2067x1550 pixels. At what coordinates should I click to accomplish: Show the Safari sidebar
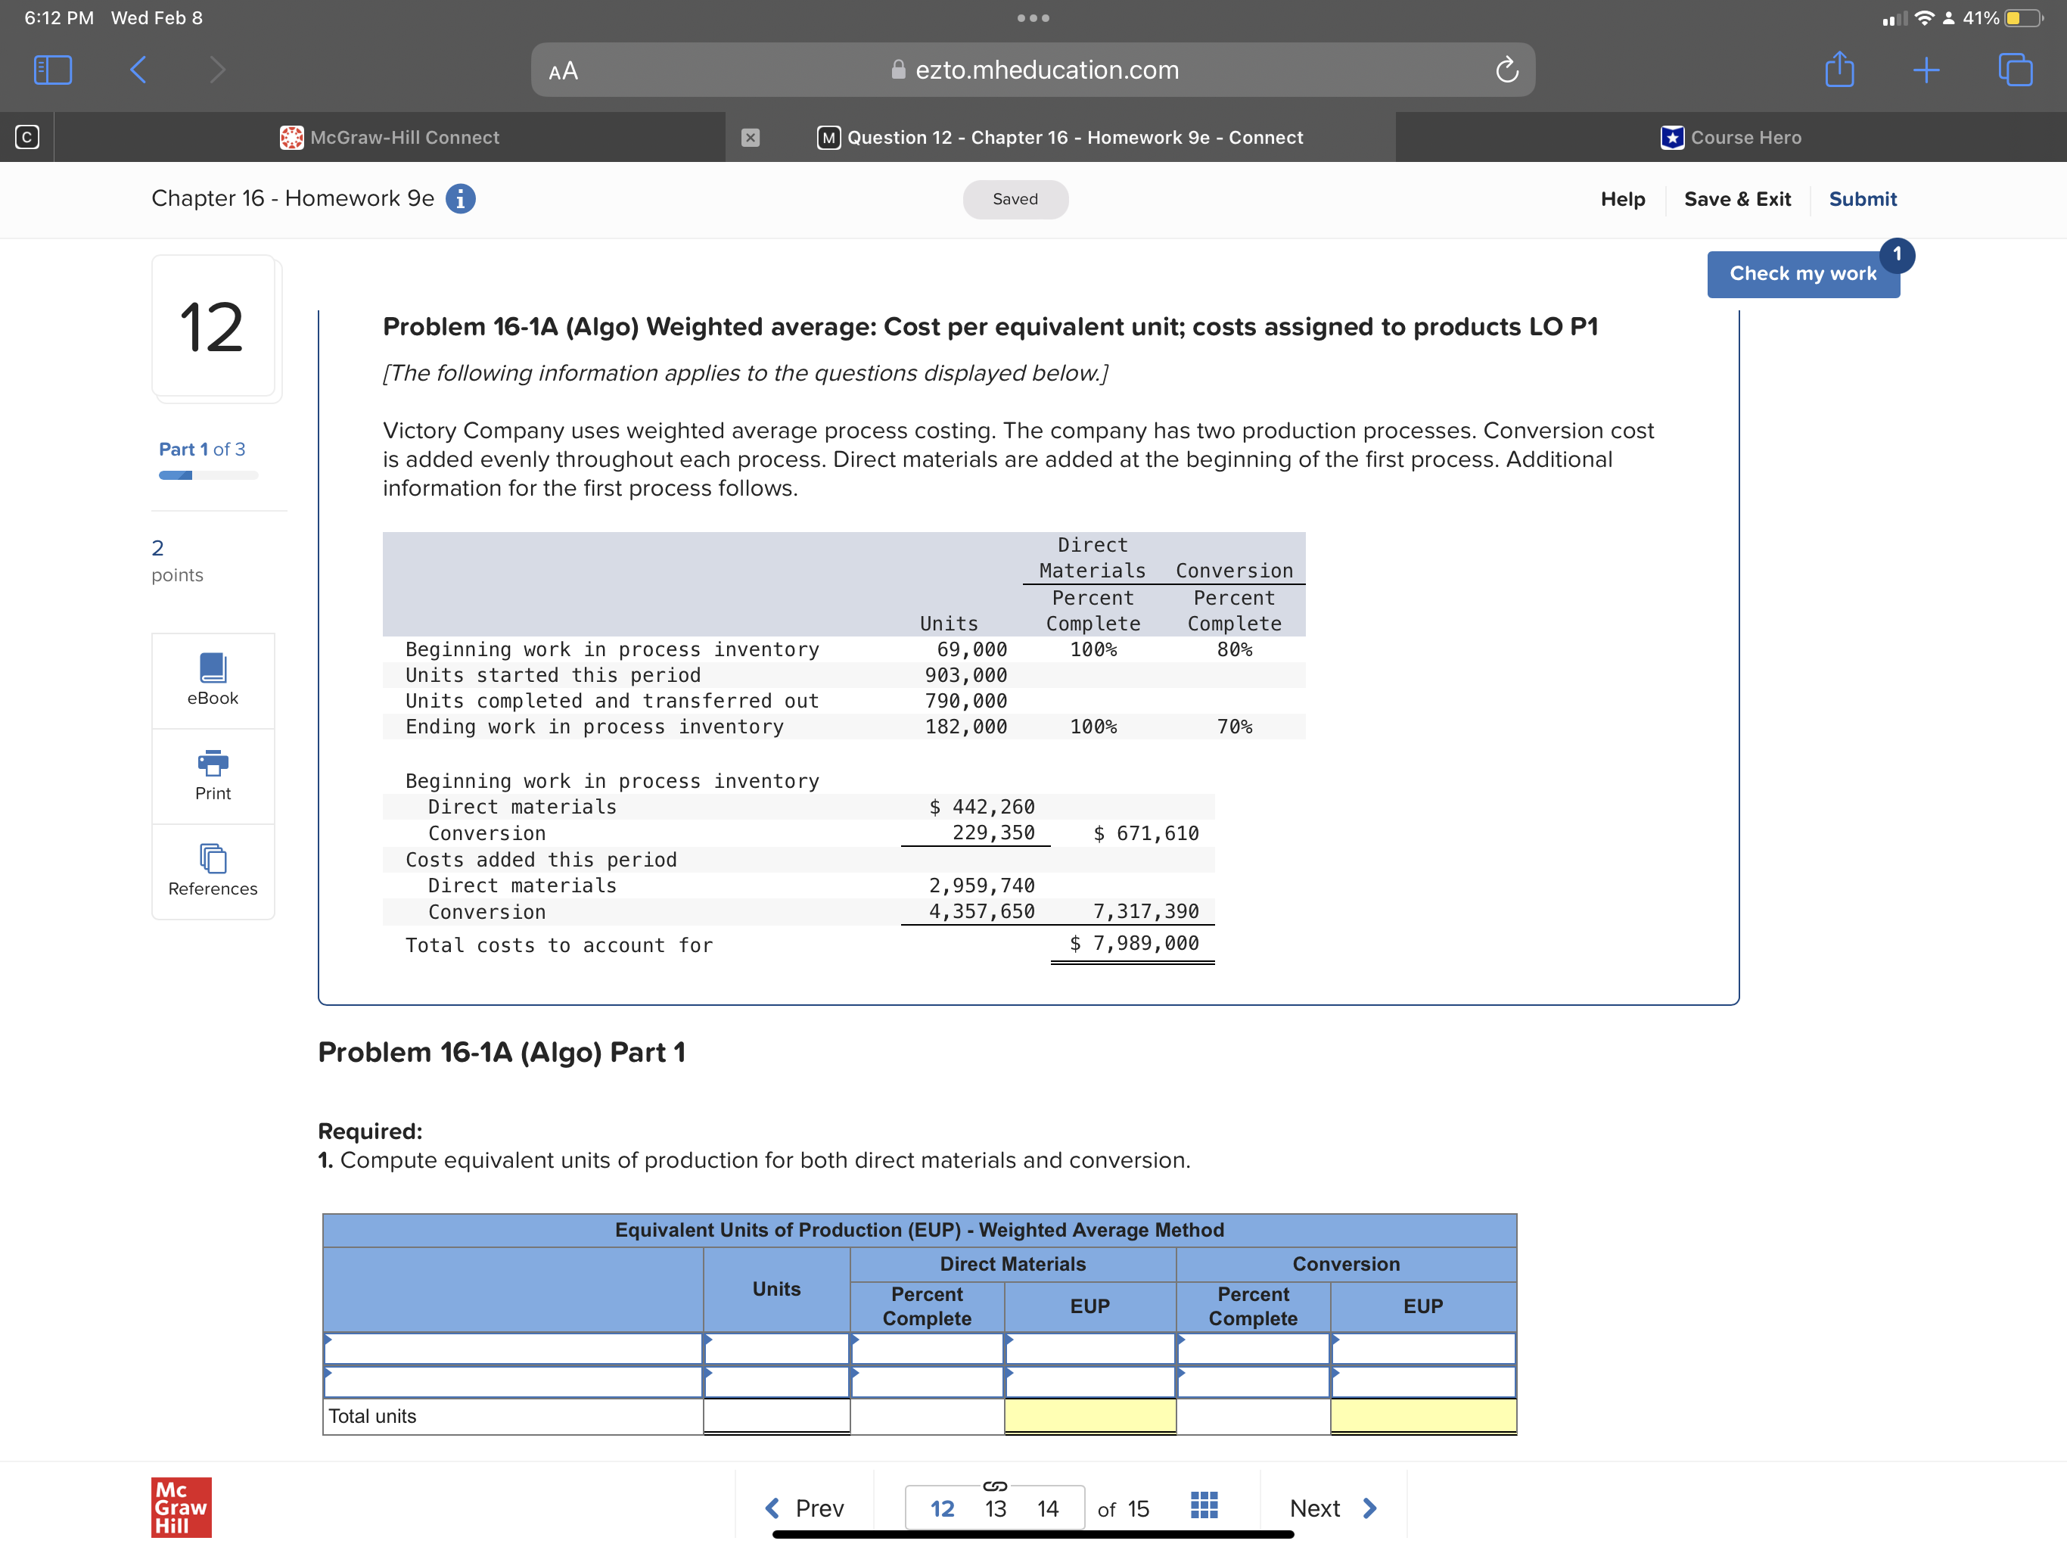click(52, 70)
